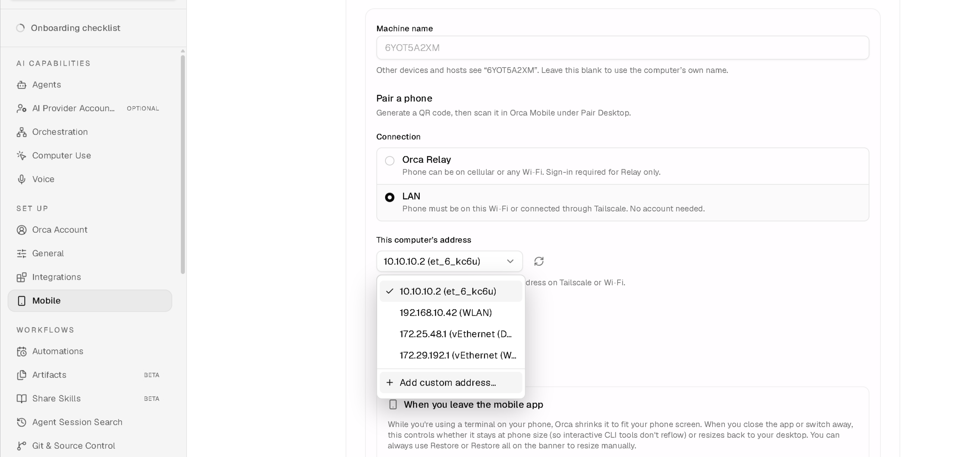Image resolution: width=957 pixels, height=457 pixels.
Task: Select the LAN connection radio button
Action: [390, 197]
